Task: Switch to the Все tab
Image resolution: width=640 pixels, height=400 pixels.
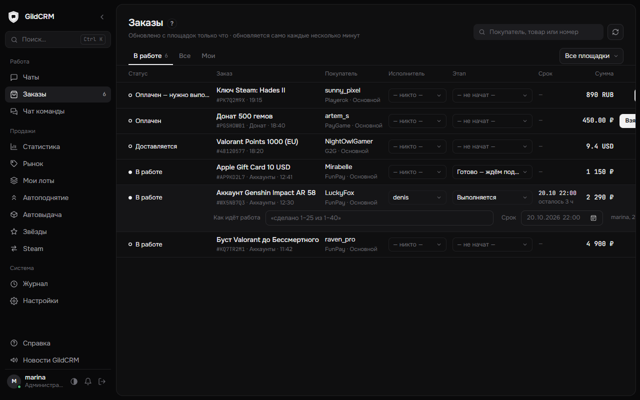Action: pyautogui.click(x=185, y=56)
